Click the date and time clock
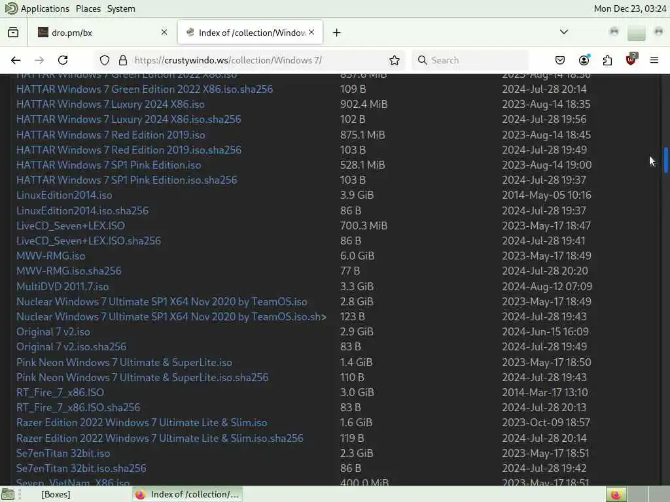Viewport: 670px width, 502px height. 630,8
